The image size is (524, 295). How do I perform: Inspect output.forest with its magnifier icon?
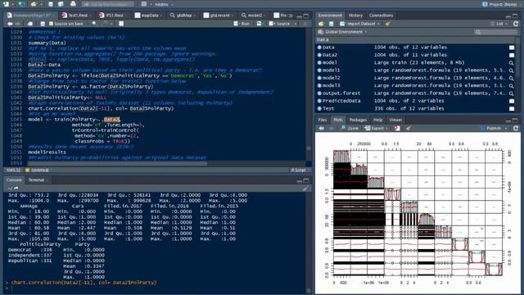(x=512, y=93)
